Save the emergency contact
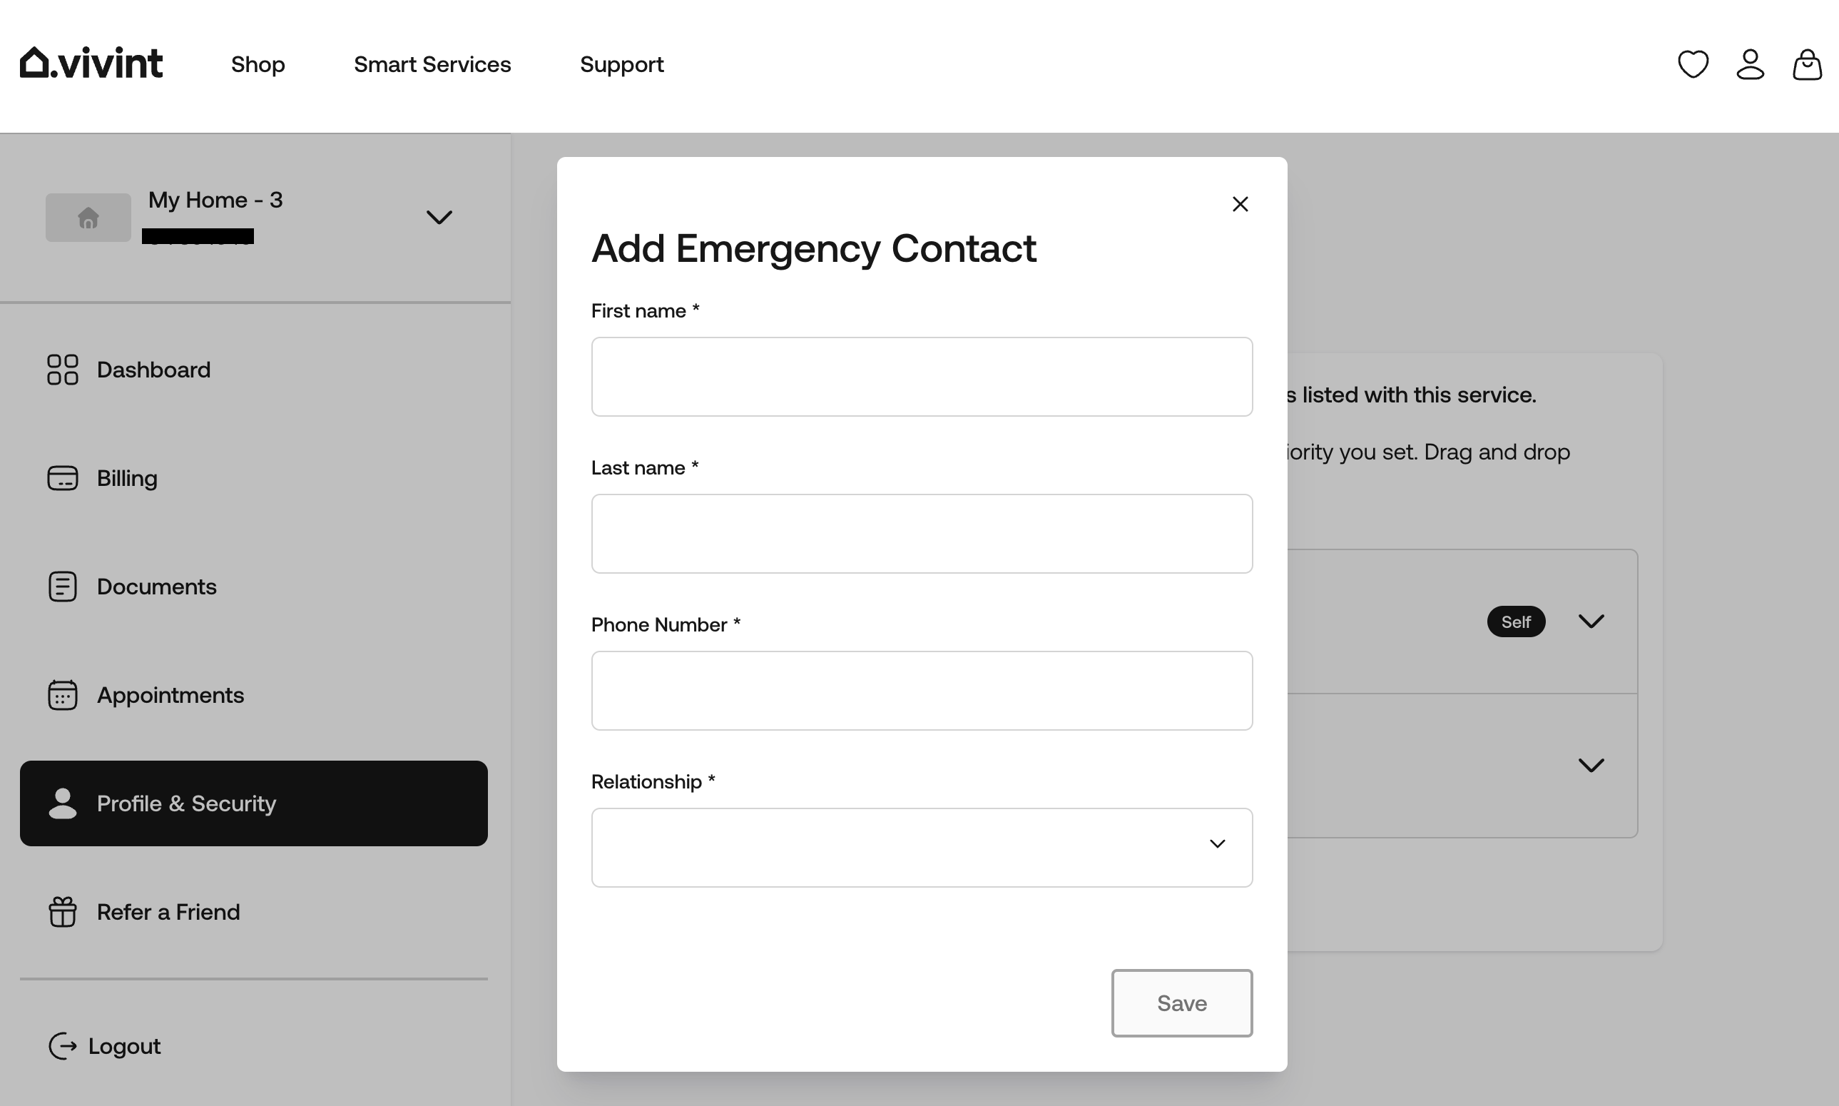Viewport: 1839px width, 1106px height. click(x=1181, y=1003)
